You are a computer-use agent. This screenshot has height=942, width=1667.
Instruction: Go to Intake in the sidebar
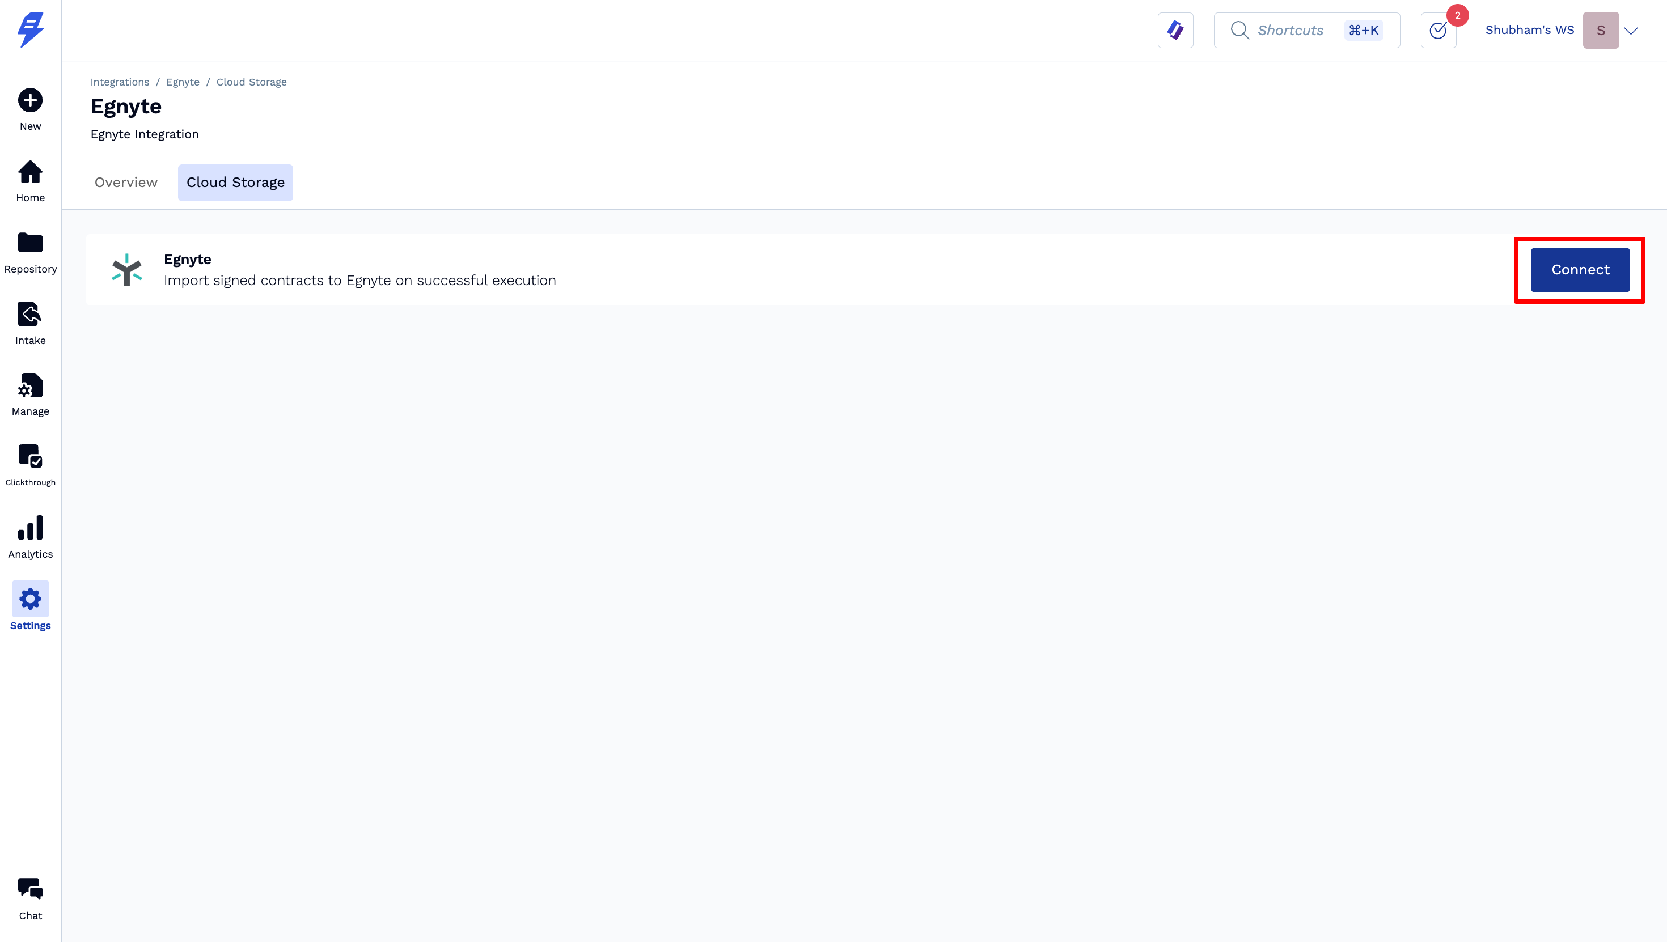coord(31,315)
